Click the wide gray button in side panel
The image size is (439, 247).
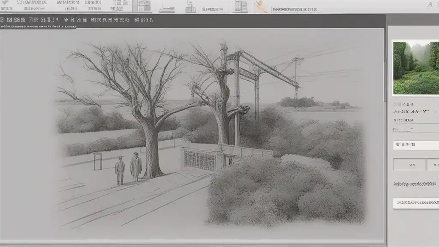tap(409, 165)
